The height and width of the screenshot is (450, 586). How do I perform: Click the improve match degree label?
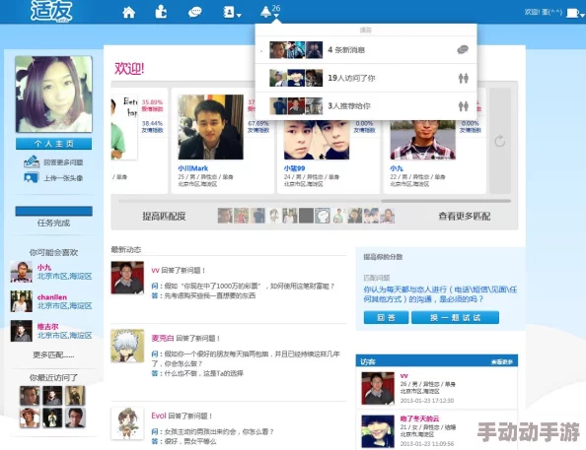[164, 216]
